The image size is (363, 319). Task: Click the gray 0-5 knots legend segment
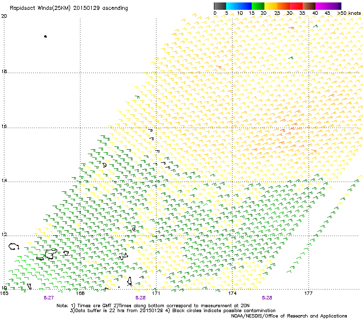(220, 6)
